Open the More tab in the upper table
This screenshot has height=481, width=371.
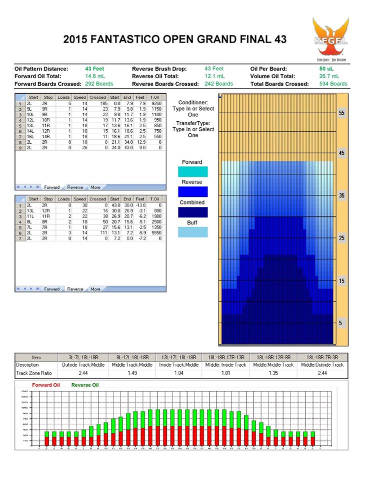[x=95, y=187]
